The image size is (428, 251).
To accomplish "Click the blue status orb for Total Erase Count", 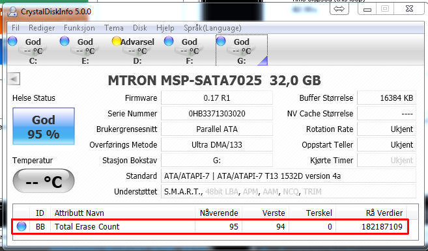I will tap(21, 226).
